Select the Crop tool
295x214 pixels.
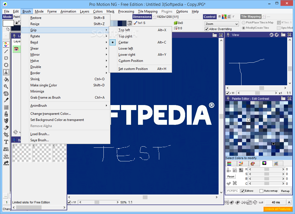click(x=6, y=135)
